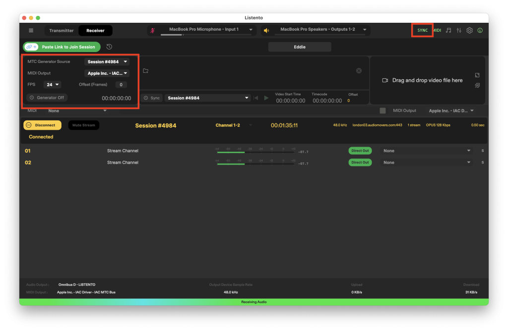Toggle the SYNC panel button

point(422,30)
